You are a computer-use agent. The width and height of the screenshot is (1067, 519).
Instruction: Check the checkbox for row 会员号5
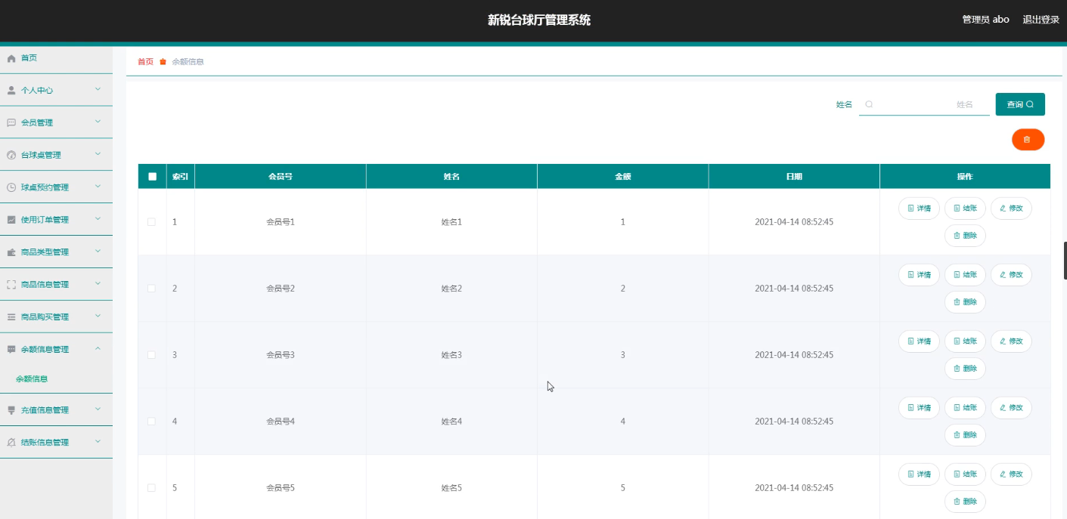tap(152, 488)
